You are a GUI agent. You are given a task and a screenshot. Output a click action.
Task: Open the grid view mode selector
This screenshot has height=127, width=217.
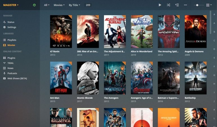[x=209, y=5]
